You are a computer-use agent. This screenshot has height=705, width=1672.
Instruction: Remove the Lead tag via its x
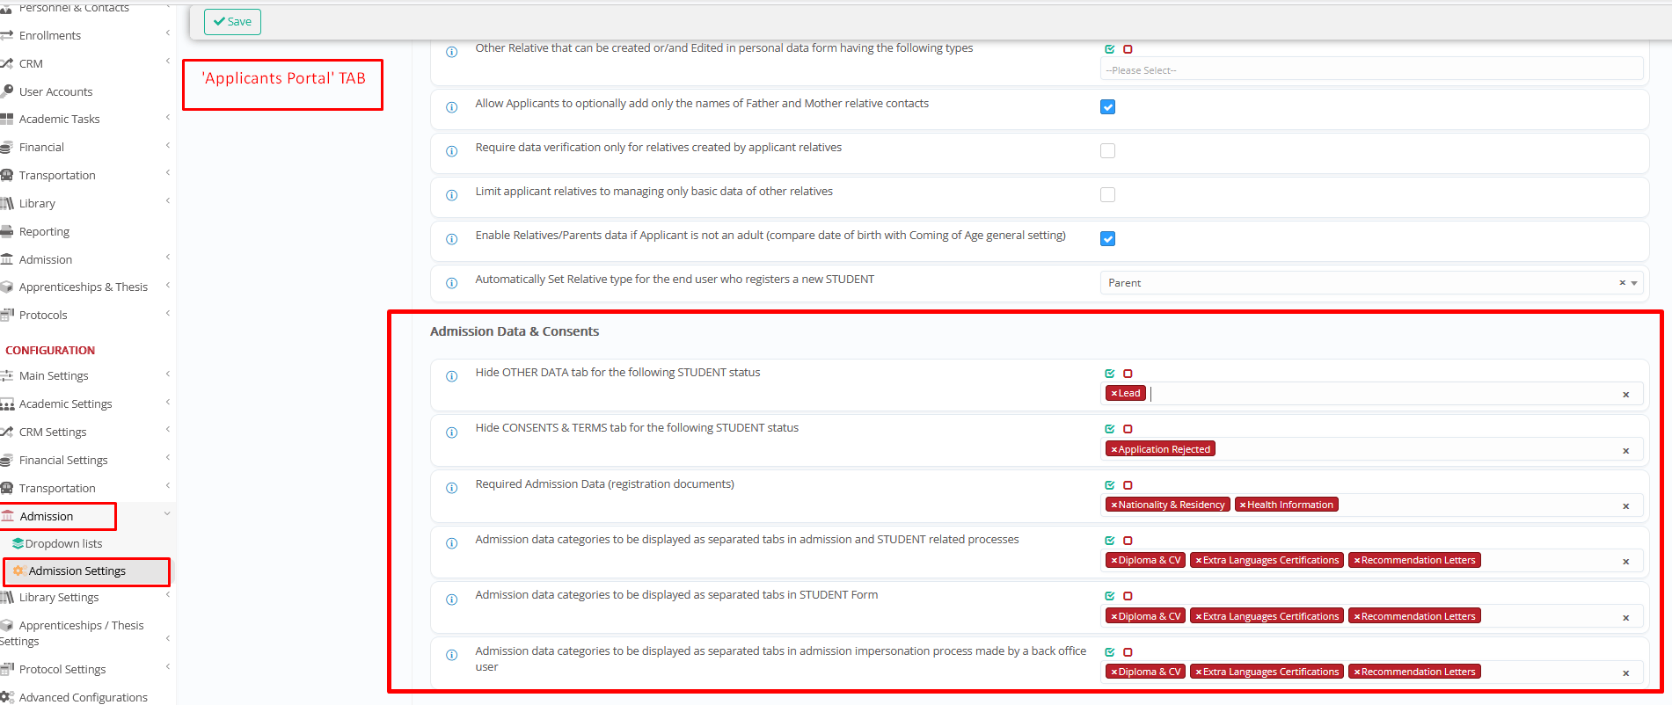[x=1113, y=394]
